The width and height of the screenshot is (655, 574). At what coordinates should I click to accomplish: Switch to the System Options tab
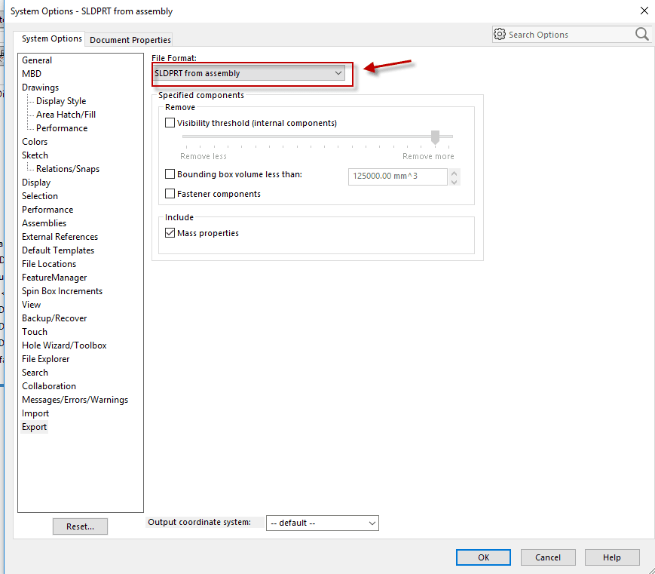[52, 38]
